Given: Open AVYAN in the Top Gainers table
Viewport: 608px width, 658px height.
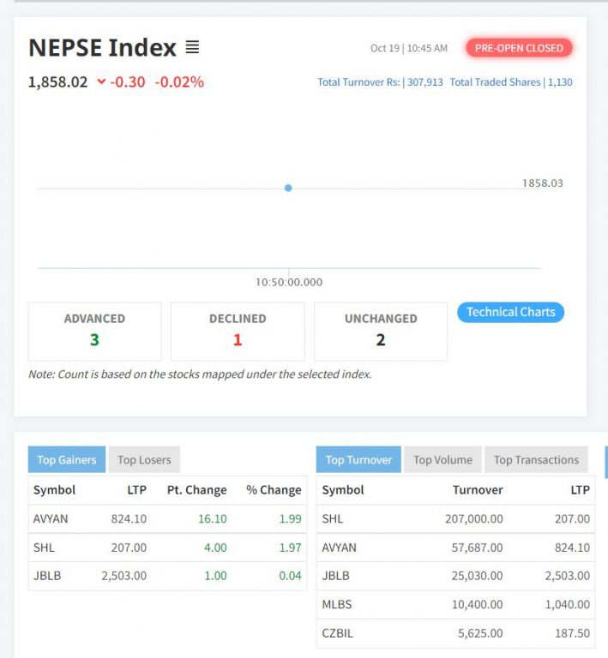Looking at the screenshot, I should [x=51, y=518].
